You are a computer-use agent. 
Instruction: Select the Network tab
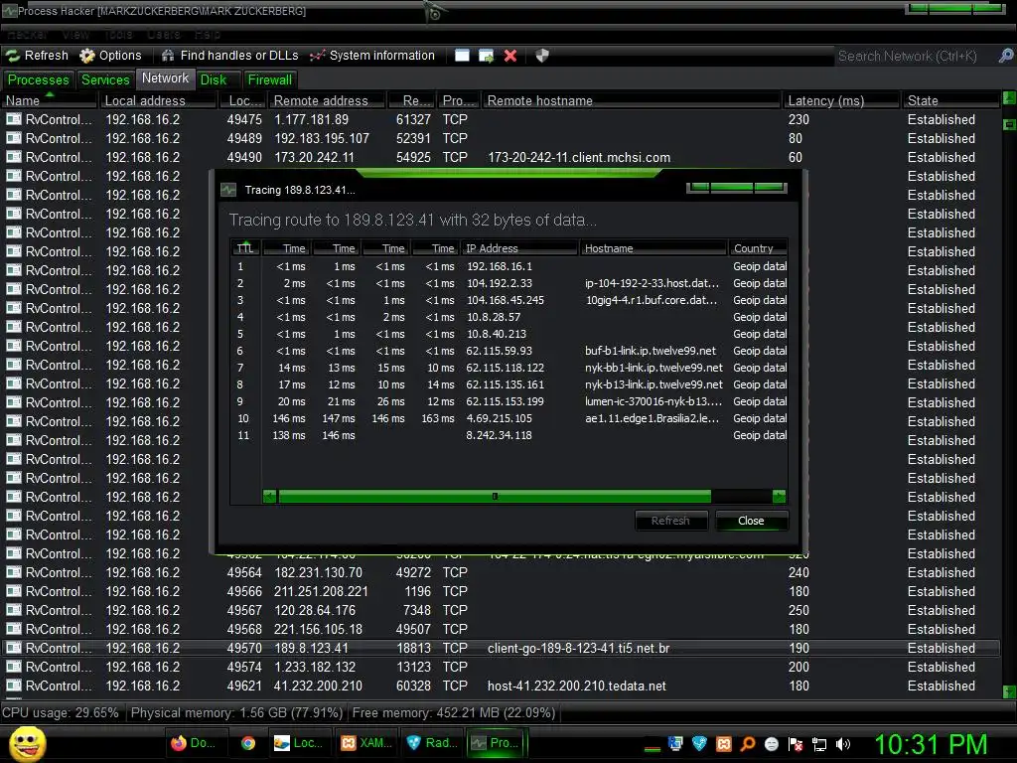[166, 78]
